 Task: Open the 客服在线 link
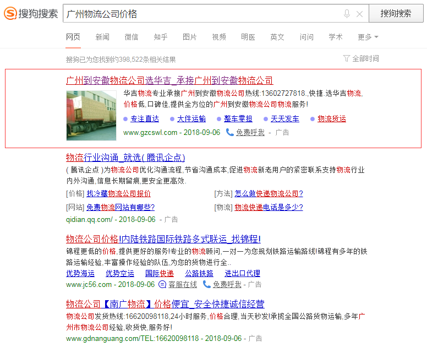click(183, 285)
